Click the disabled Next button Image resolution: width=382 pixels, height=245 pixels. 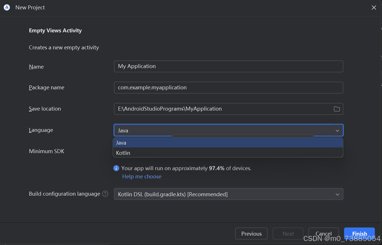[x=288, y=234]
